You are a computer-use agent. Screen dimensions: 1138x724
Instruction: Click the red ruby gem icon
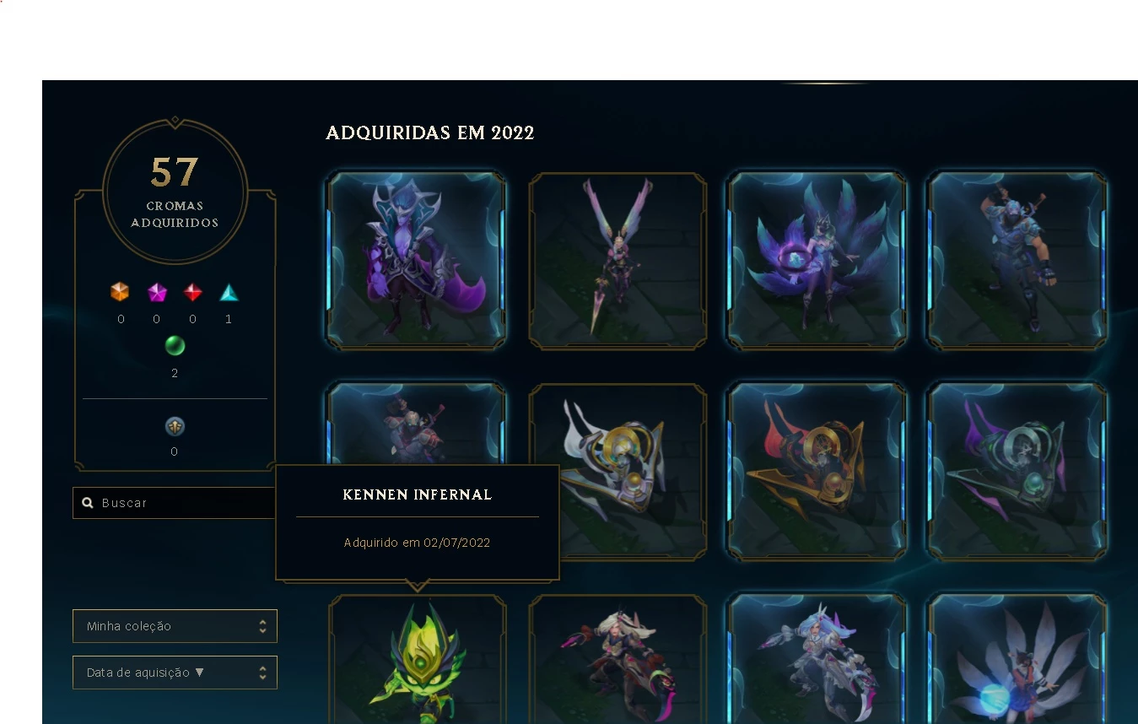coord(193,292)
